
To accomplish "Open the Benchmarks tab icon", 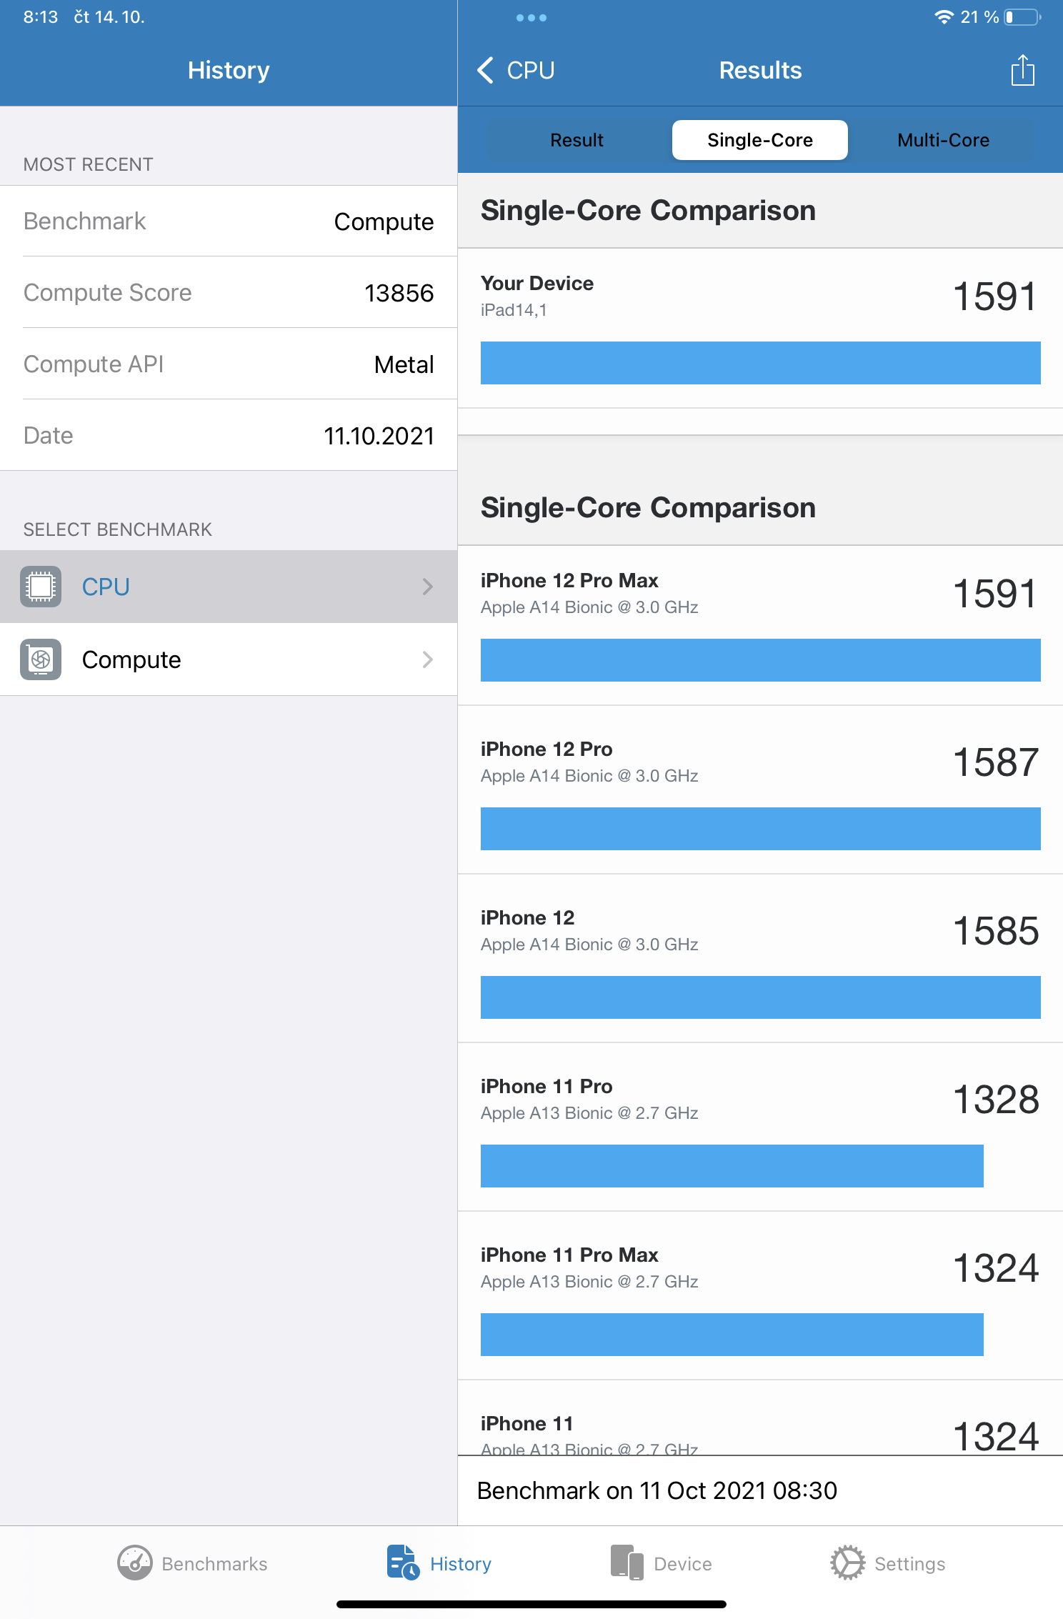I will 136,1563.
